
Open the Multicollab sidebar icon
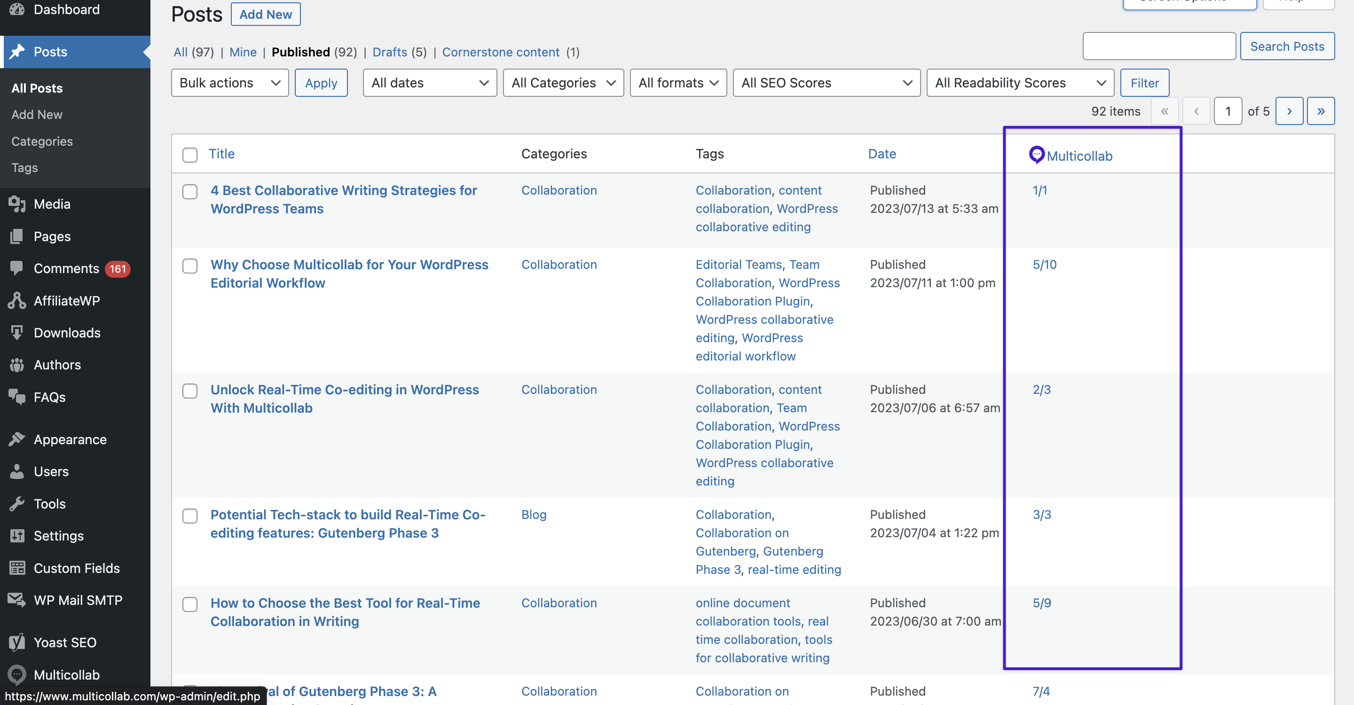[17, 674]
